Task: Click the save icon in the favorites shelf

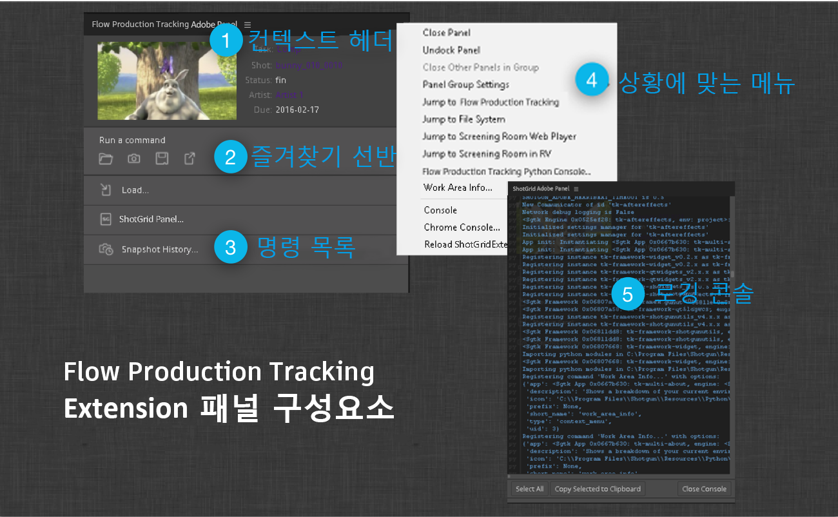Action: tap(162, 158)
